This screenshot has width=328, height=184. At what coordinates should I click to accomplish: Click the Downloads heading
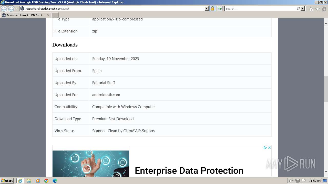pos(65,45)
